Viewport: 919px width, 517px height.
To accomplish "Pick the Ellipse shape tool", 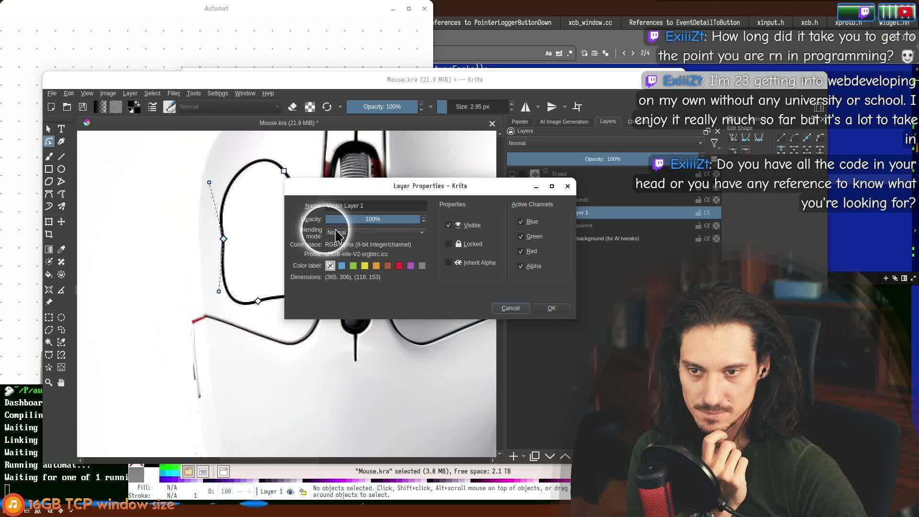I will click(61, 169).
